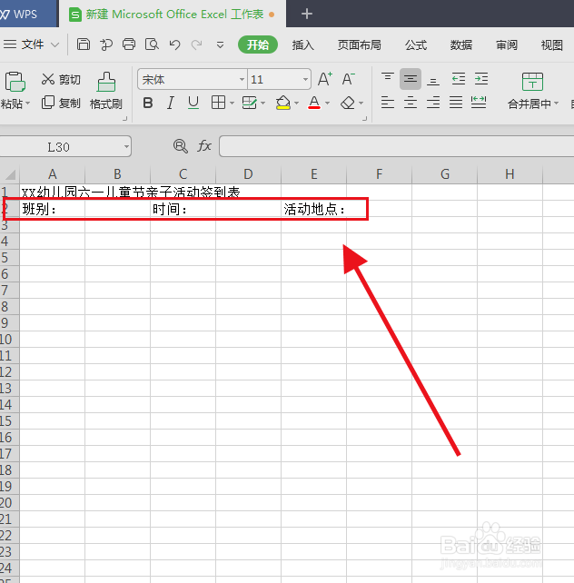
Task: Click the magnifier zoom icon beside fx
Action: (181, 146)
